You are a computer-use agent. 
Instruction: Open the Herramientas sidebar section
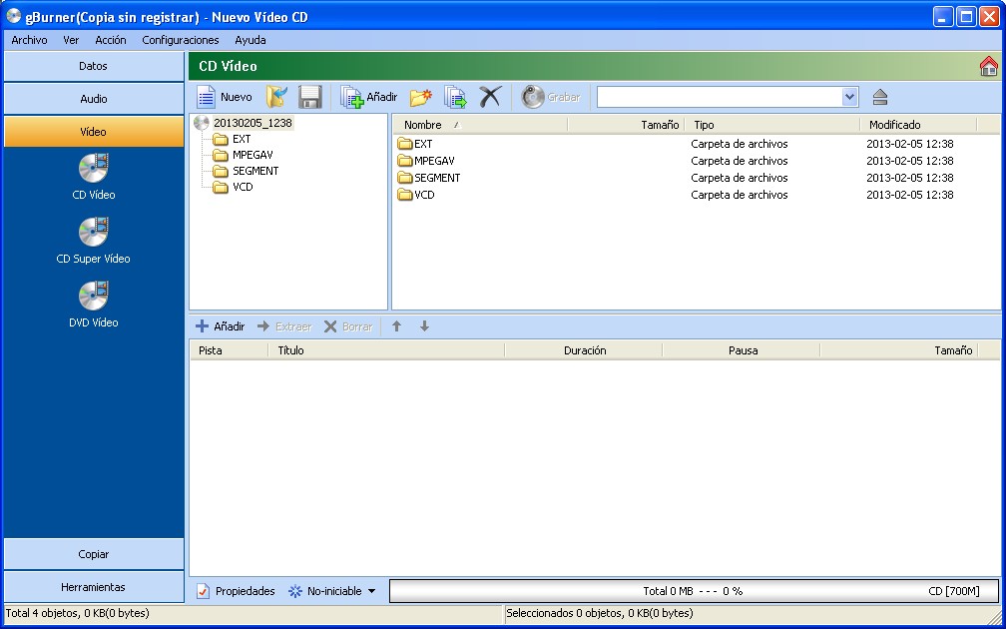click(x=94, y=587)
